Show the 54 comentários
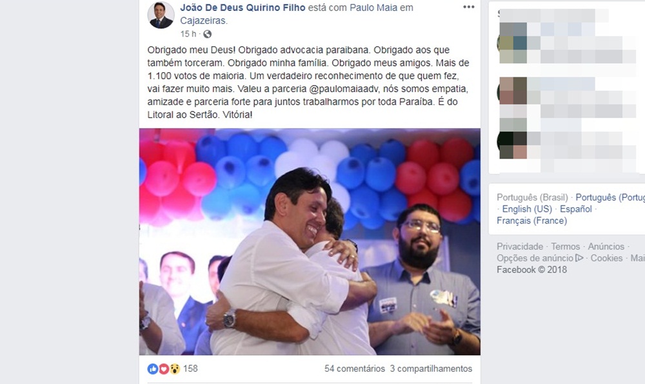The height and width of the screenshot is (384, 645). click(355, 369)
